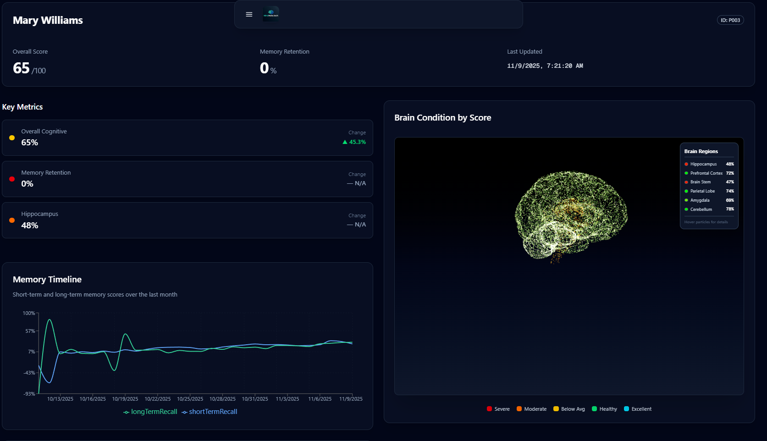The image size is (767, 441).
Task: Click the 3D brain particle model
Action: (571, 216)
